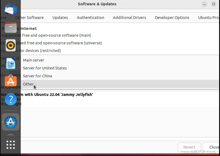Open the Help question mark icon
The height and width of the screenshot is (156, 220).
(11, 99)
